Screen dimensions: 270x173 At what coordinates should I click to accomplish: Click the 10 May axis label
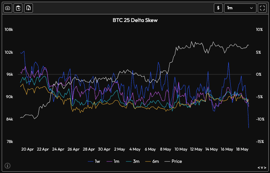(x=181, y=149)
